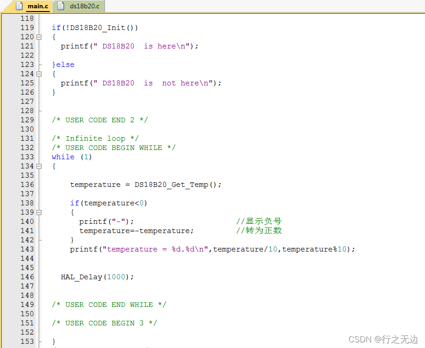Collapse the else block at line 124
425x348 pixels.
click(39, 74)
